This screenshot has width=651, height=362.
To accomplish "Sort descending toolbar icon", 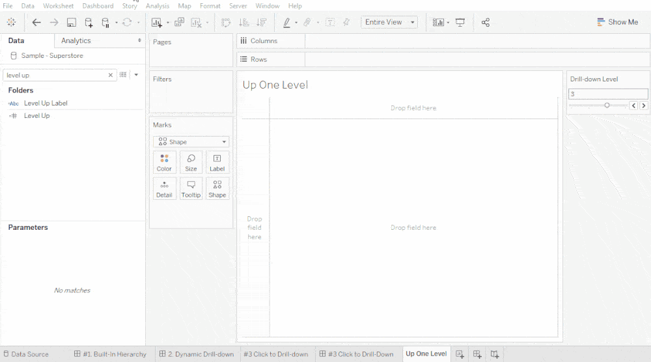I will coord(262,22).
